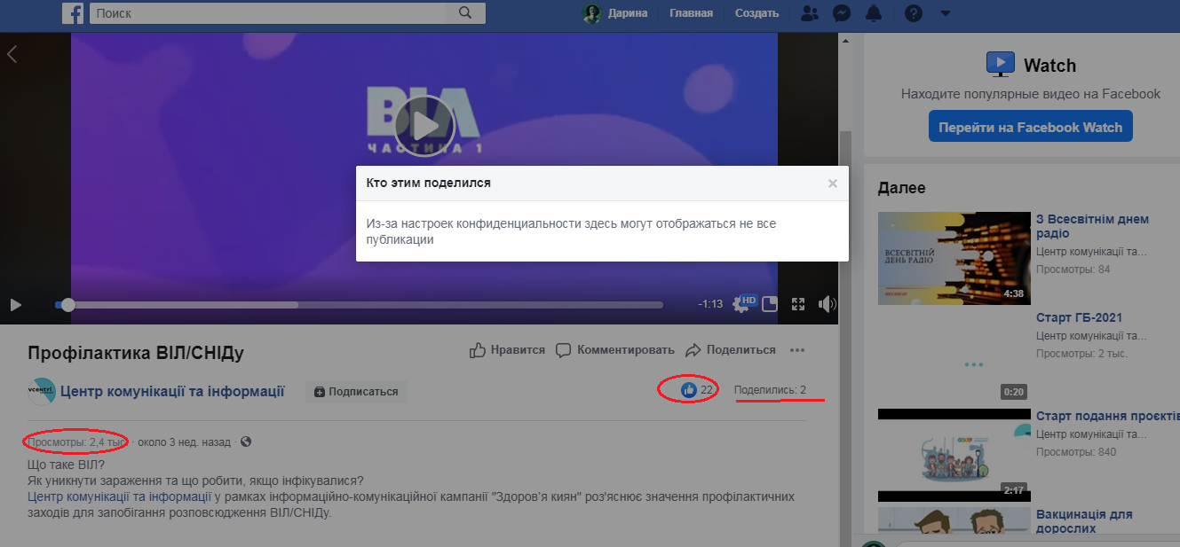
Task: Go to Главная in the top bar
Action: click(x=691, y=13)
